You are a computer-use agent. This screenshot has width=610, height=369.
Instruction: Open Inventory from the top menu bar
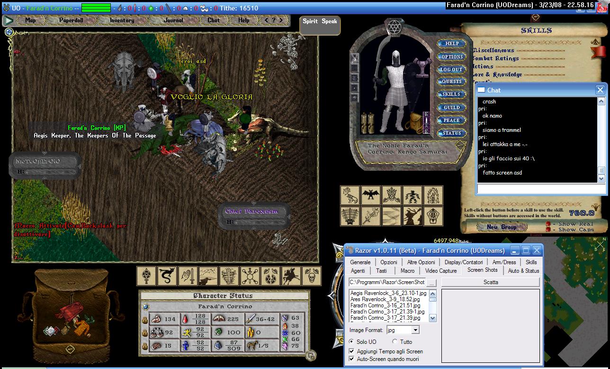[122, 20]
